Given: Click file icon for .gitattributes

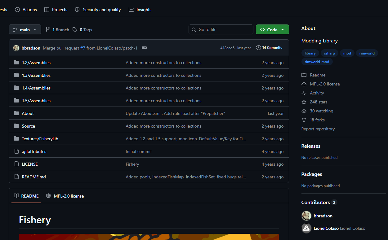Looking at the screenshot, I should point(16,151).
